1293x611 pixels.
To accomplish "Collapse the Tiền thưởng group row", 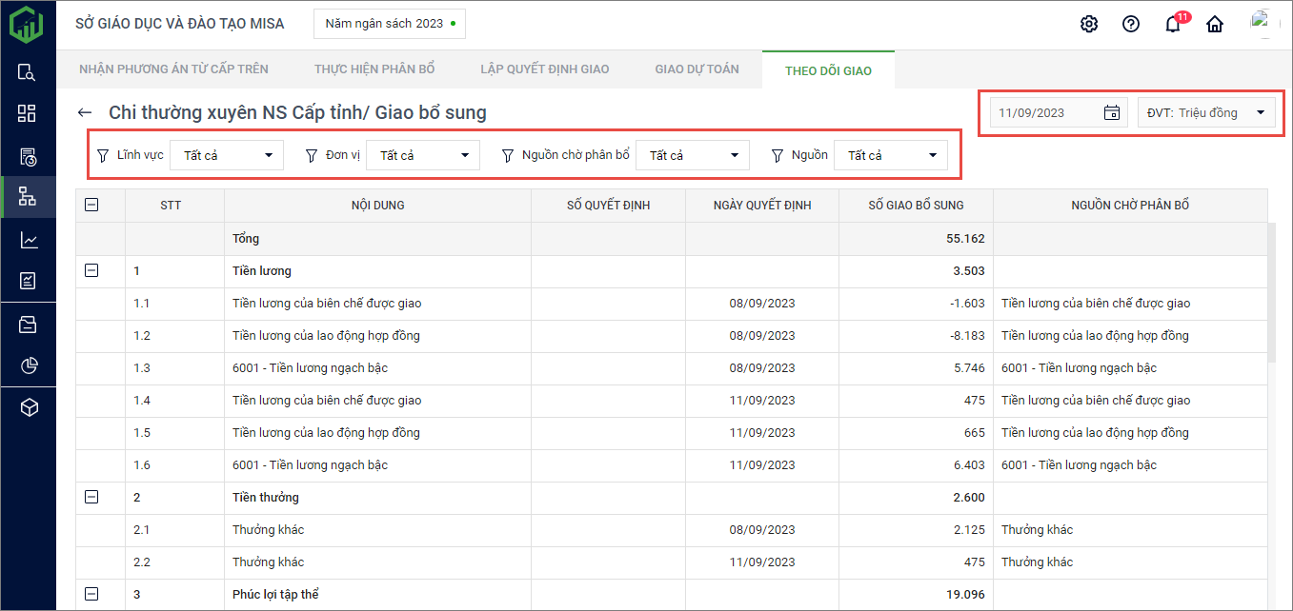I will [91, 497].
